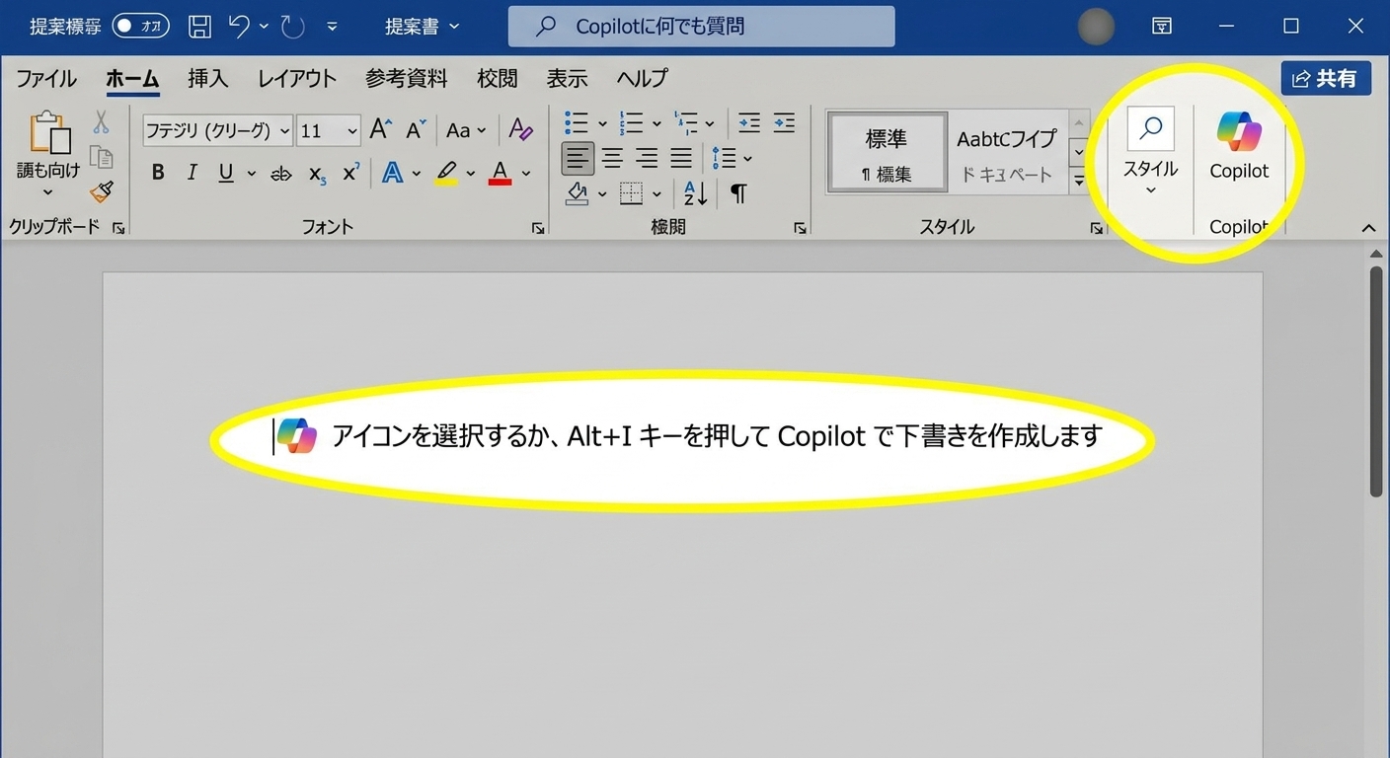Open Ribbon Display Options in title bar
The height and width of the screenshot is (758, 1390).
1162,27
